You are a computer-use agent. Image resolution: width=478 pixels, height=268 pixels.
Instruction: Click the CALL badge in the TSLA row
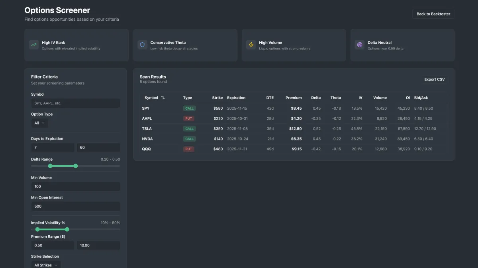click(x=189, y=129)
